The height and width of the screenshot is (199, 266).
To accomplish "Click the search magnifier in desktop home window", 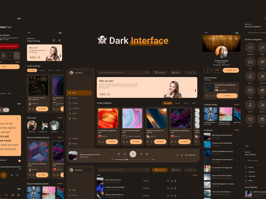I will pos(147,73).
